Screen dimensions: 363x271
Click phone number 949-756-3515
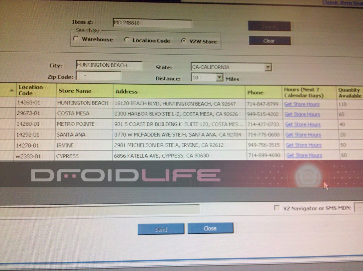point(264,145)
